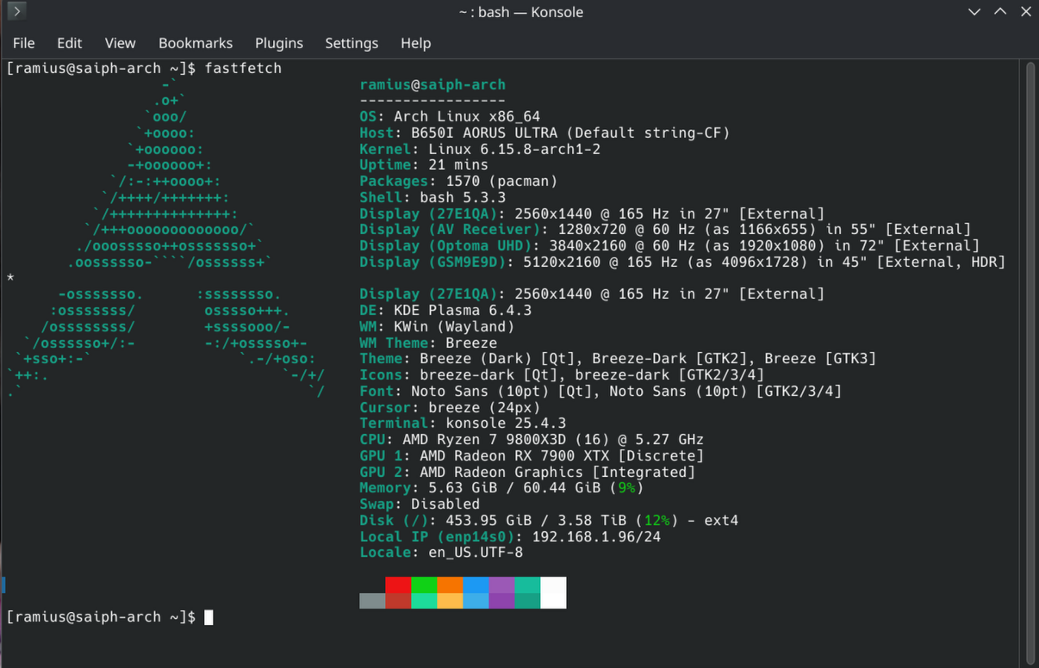Click the "Packages: 1570 (pacman)" line
1039x668 pixels.
(x=458, y=181)
